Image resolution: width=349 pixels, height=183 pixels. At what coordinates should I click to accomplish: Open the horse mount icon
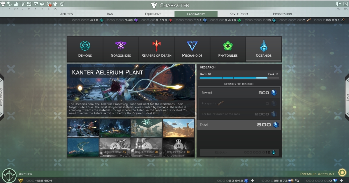click(55, 4)
